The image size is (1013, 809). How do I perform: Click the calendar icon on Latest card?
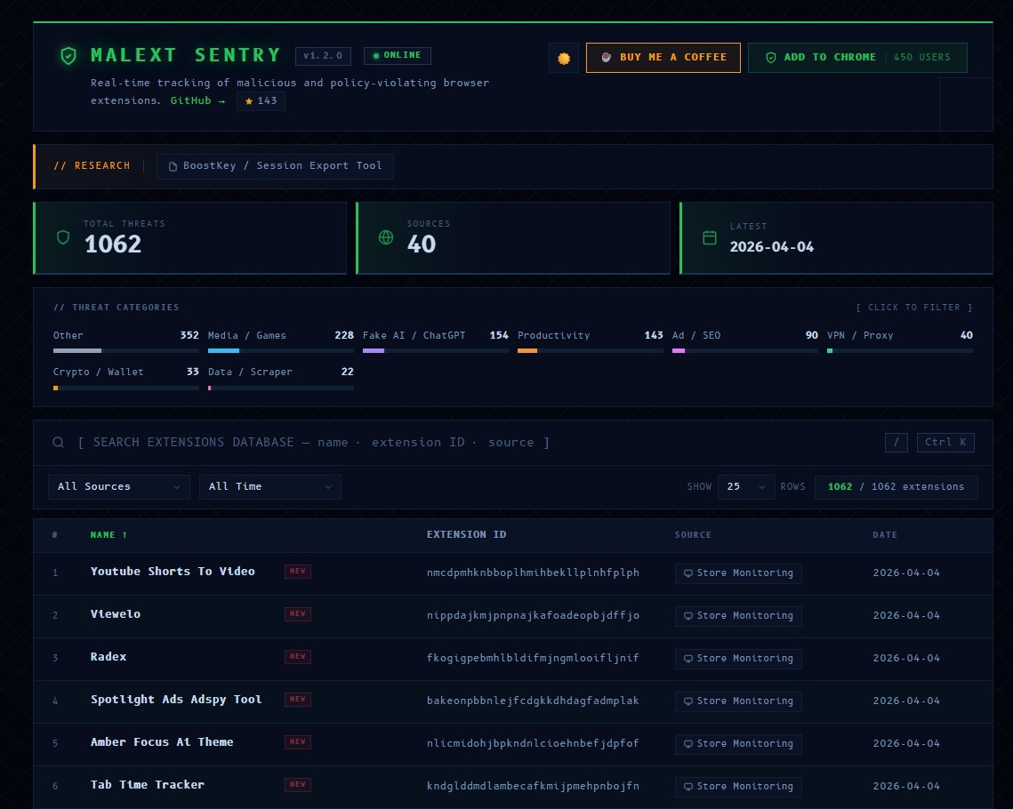710,237
